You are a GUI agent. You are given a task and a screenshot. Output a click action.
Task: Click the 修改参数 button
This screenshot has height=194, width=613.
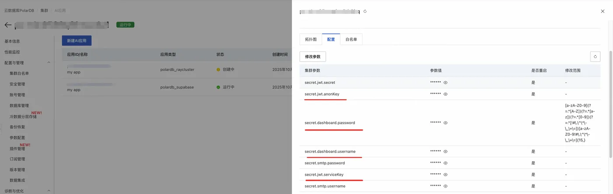(x=313, y=56)
